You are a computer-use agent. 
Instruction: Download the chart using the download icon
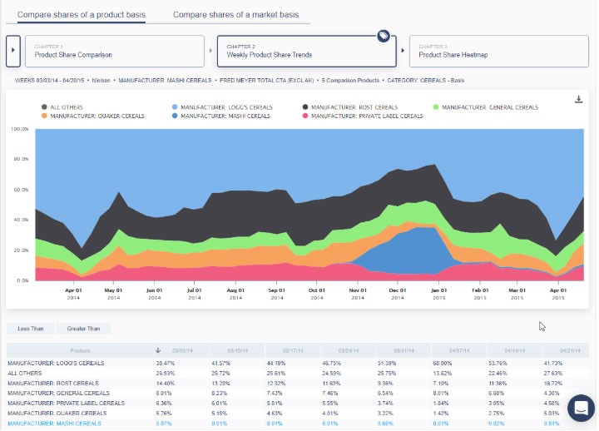579,99
